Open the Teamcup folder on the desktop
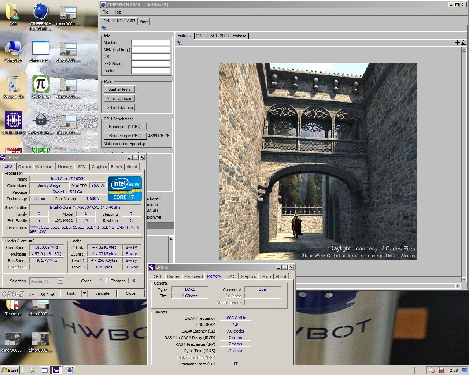Image resolution: width=469 pixels, height=375 pixels. pyautogui.click(x=13, y=308)
